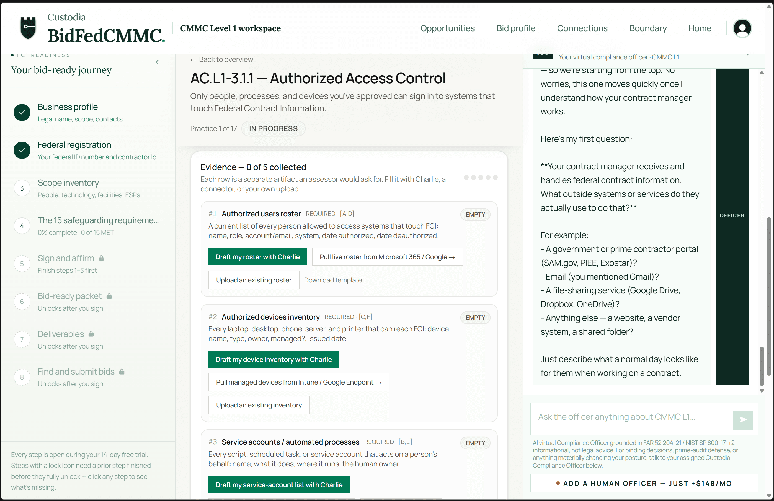The height and width of the screenshot is (501, 774).
Task: Click chat panel scroll-down arrow
Action: coord(761,391)
